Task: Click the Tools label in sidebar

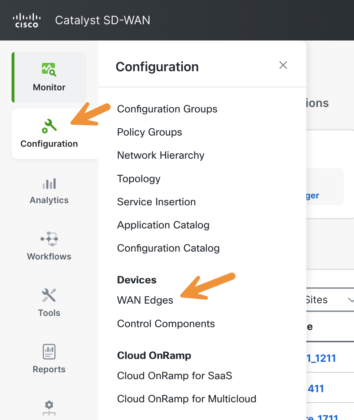Action: point(49,313)
